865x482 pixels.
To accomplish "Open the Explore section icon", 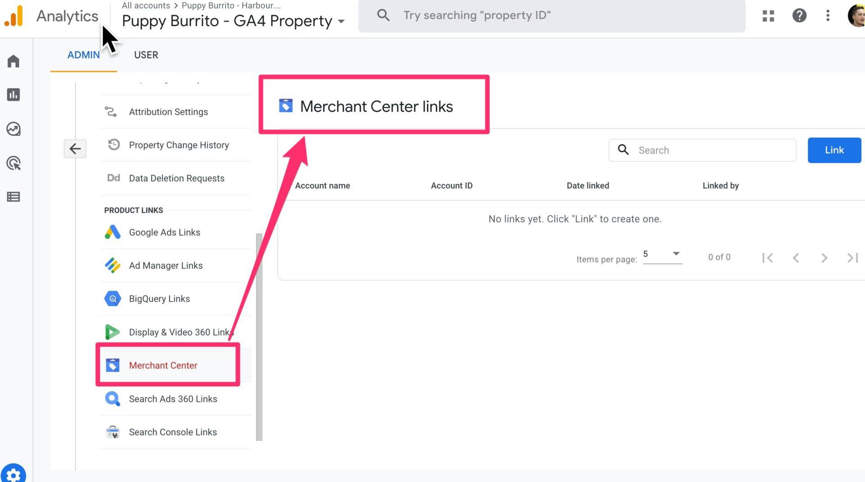I will [x=14, y=129].
